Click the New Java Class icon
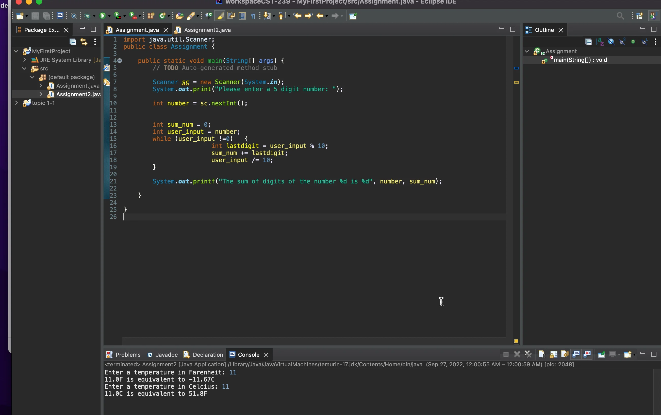This screenshot has height=415, width=661. [162, 16]
